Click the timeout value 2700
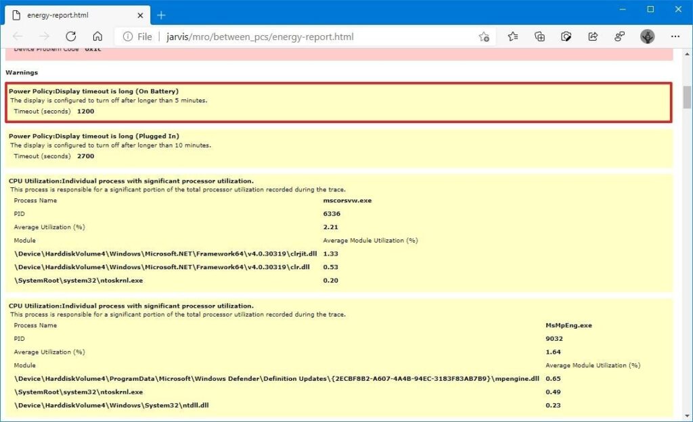This screenshot has height=422, width=693. [x=85, y=156]
